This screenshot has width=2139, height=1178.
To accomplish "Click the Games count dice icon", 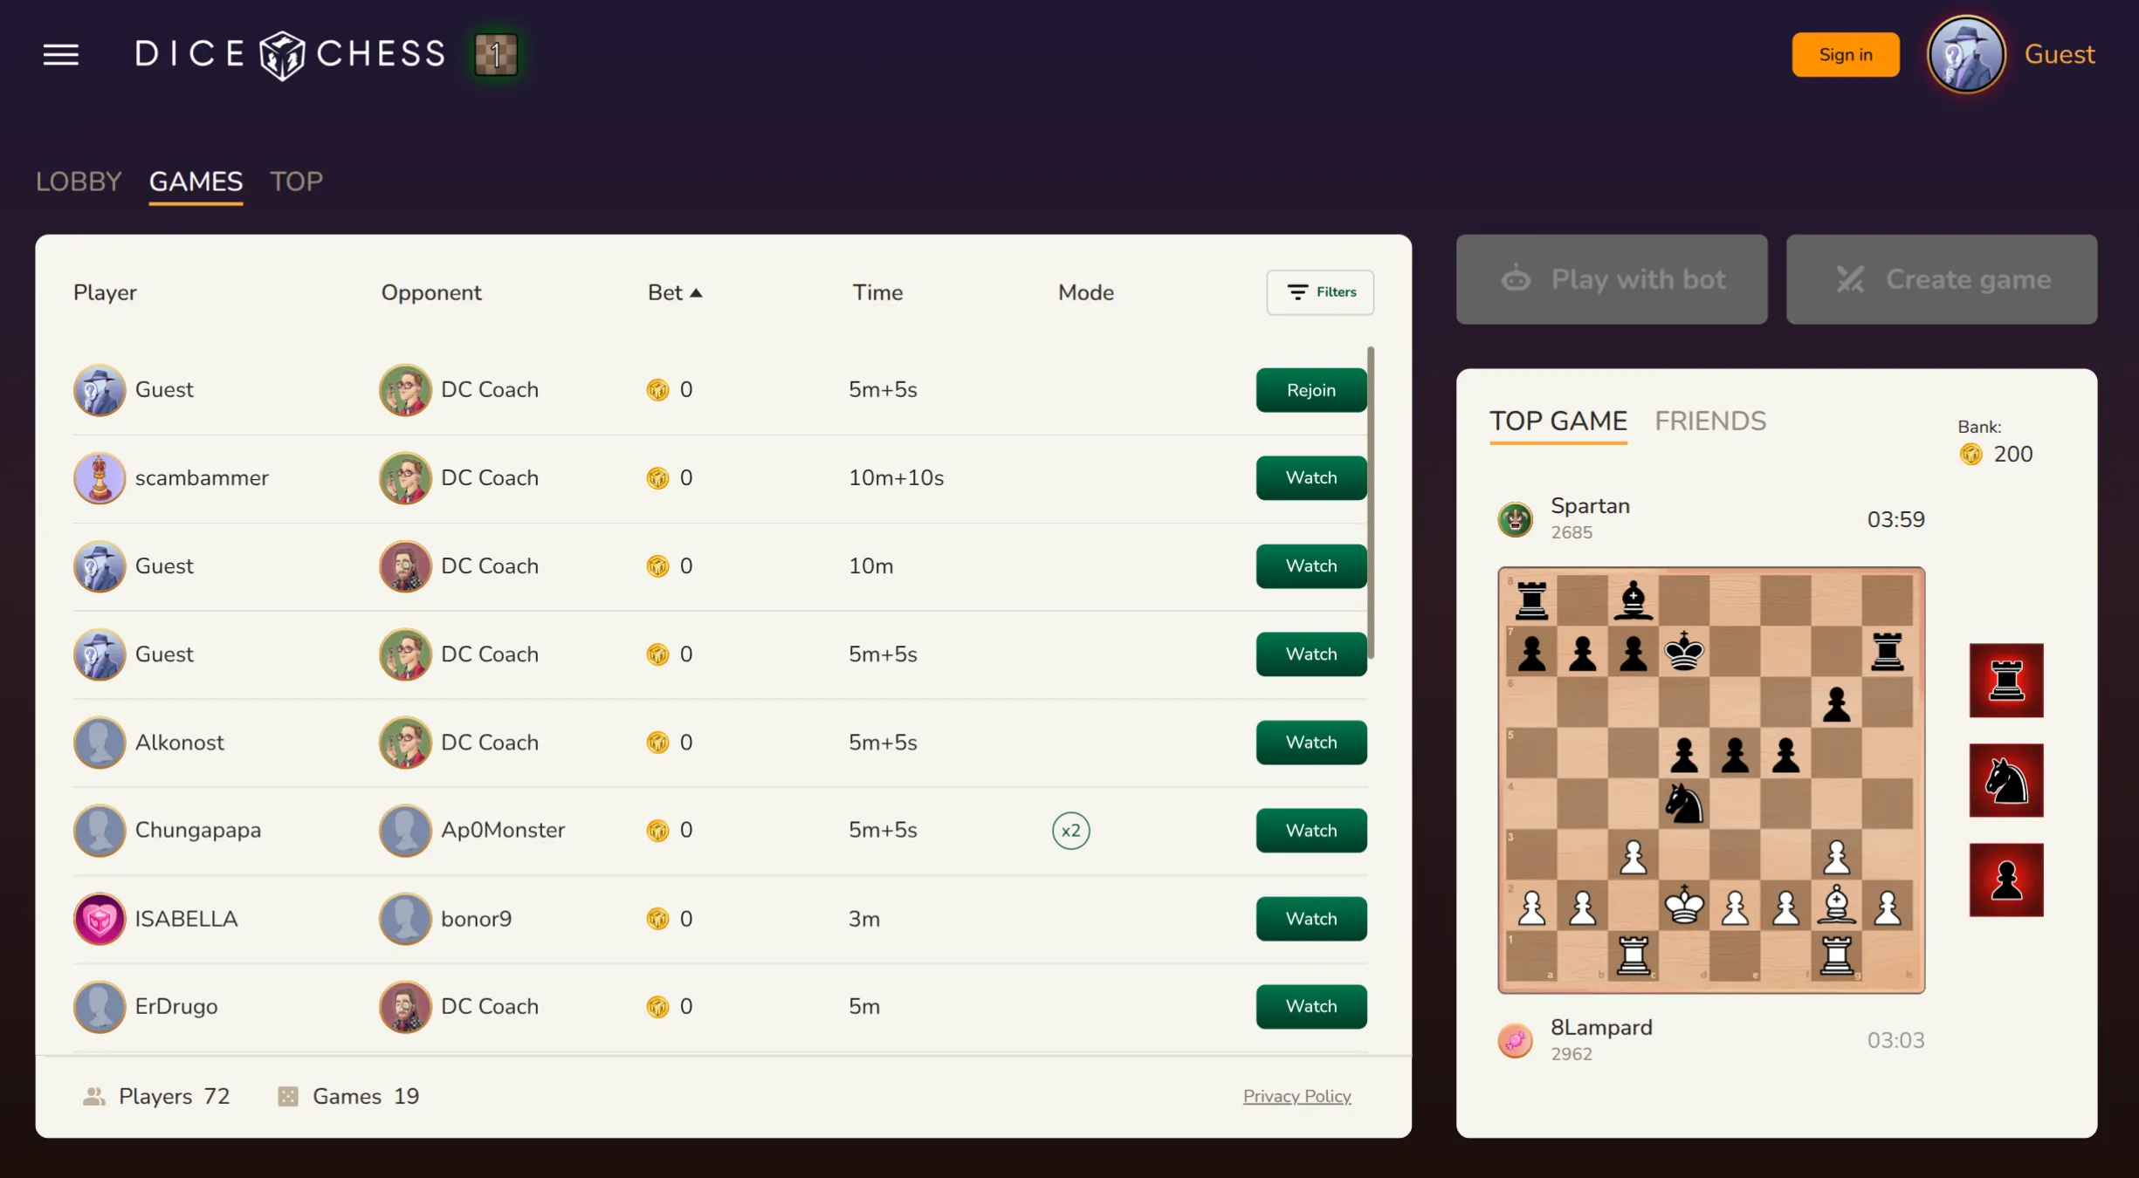I will pyautogui.click(x=287, y=1097).
